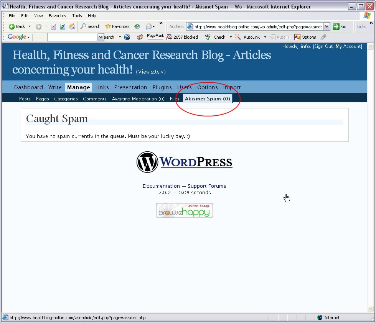Screen dimensions: 376x323
Task: Open the My Account link
Action: coord(348,46)
